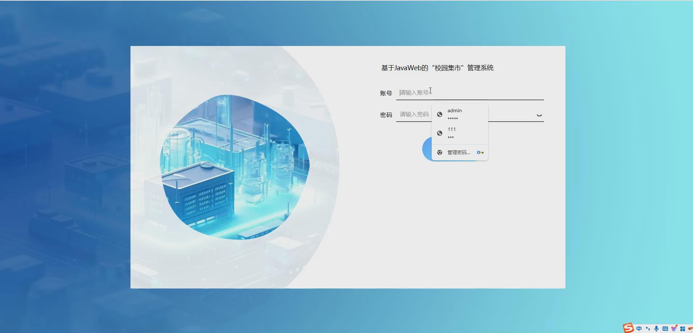This screenshot has height=333, width=693.
Task: Open the Sogou toolbox grid icon
Action: (683, 328)
